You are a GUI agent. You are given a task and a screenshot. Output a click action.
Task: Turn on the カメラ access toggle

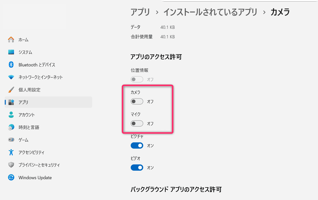tap(137, 102)
